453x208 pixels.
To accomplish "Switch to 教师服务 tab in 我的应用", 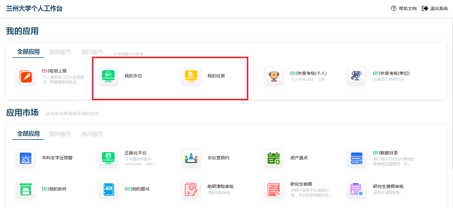I will [x=60, y=52].
